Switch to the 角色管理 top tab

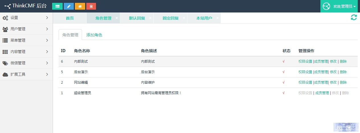tap(103, 18)
